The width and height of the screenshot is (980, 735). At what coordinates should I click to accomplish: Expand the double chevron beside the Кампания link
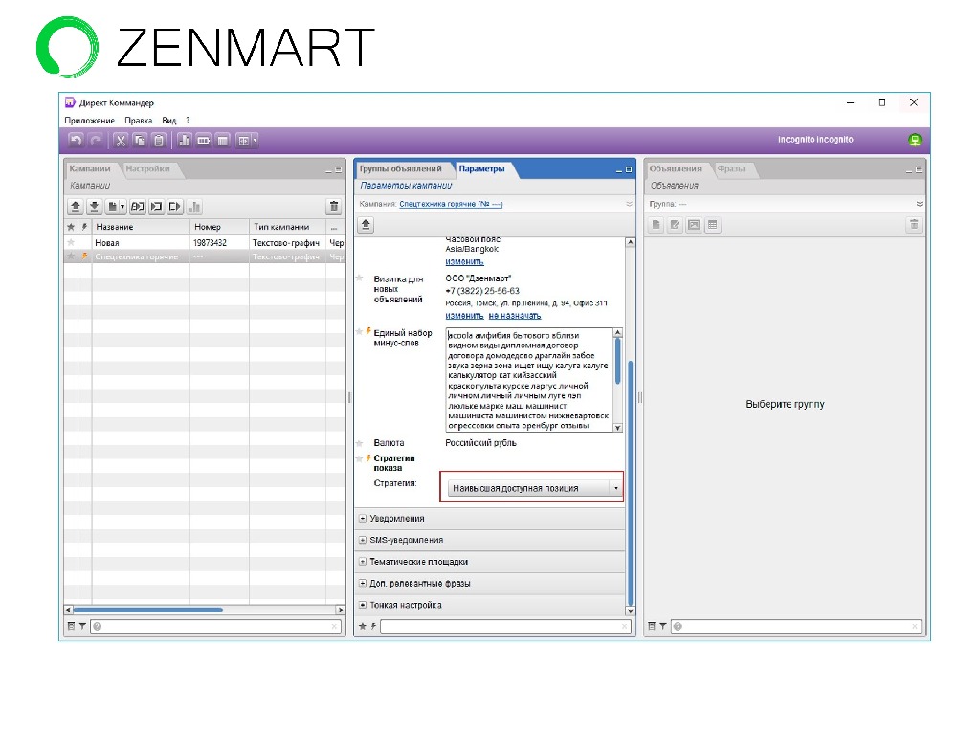[629, 204]
